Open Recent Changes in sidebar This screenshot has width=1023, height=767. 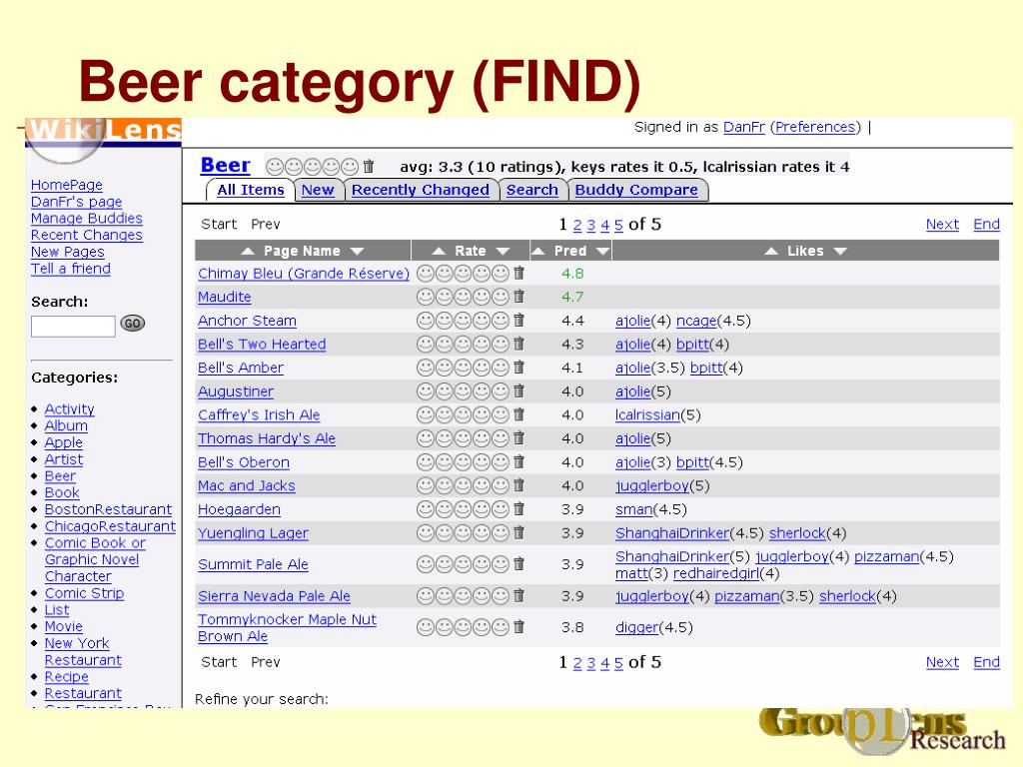pos(87,236)
